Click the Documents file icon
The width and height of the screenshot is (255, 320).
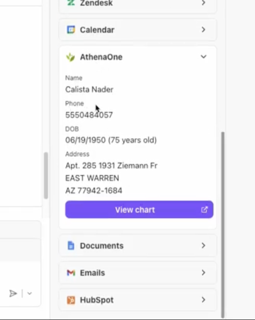coord(71,245)
